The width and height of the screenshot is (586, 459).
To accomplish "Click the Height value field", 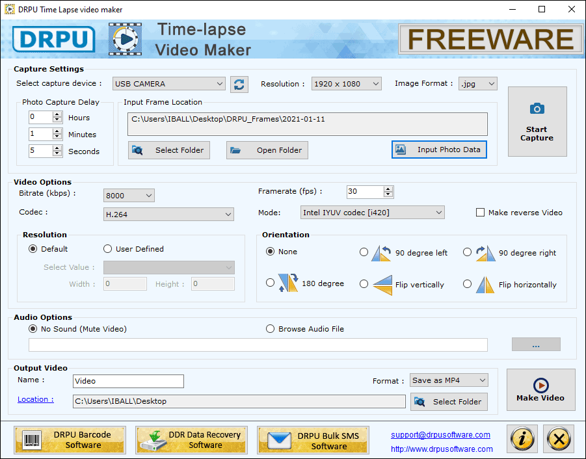I will click(213, 284).
